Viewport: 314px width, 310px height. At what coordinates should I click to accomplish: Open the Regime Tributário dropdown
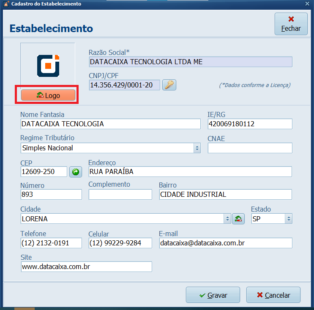click(197, 148)
